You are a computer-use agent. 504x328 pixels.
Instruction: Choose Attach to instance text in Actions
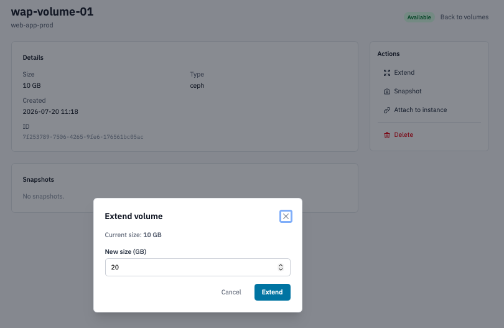pyautogui.click(x=421, y=110)
